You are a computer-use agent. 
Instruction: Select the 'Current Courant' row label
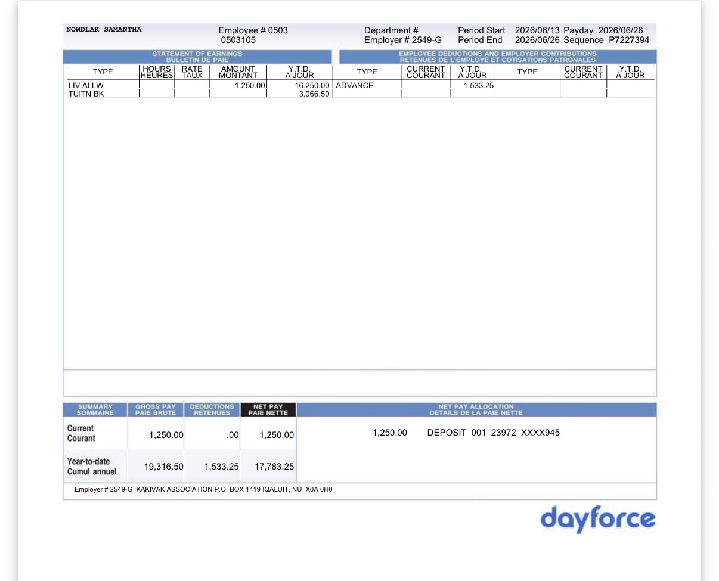[80, 433]
